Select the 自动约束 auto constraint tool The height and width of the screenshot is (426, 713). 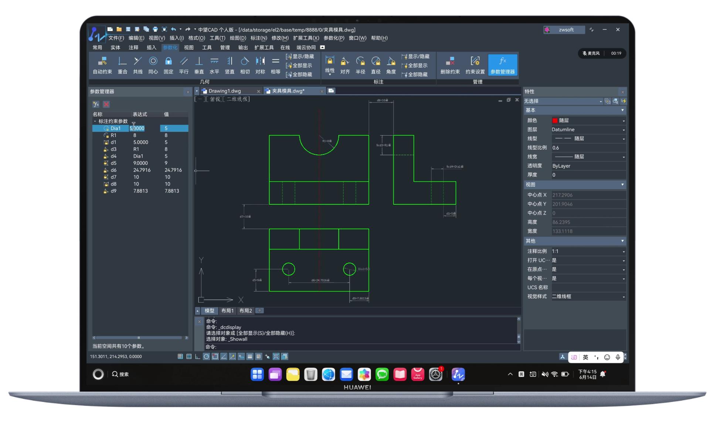(x=102, y=65)
